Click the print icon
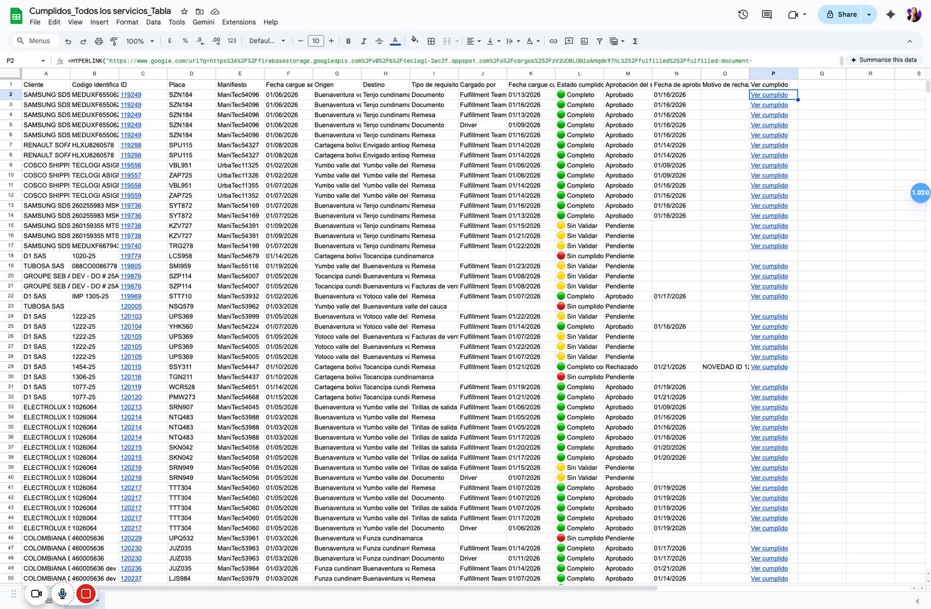This screenshot has height=609, width=931. click(99, 41)
